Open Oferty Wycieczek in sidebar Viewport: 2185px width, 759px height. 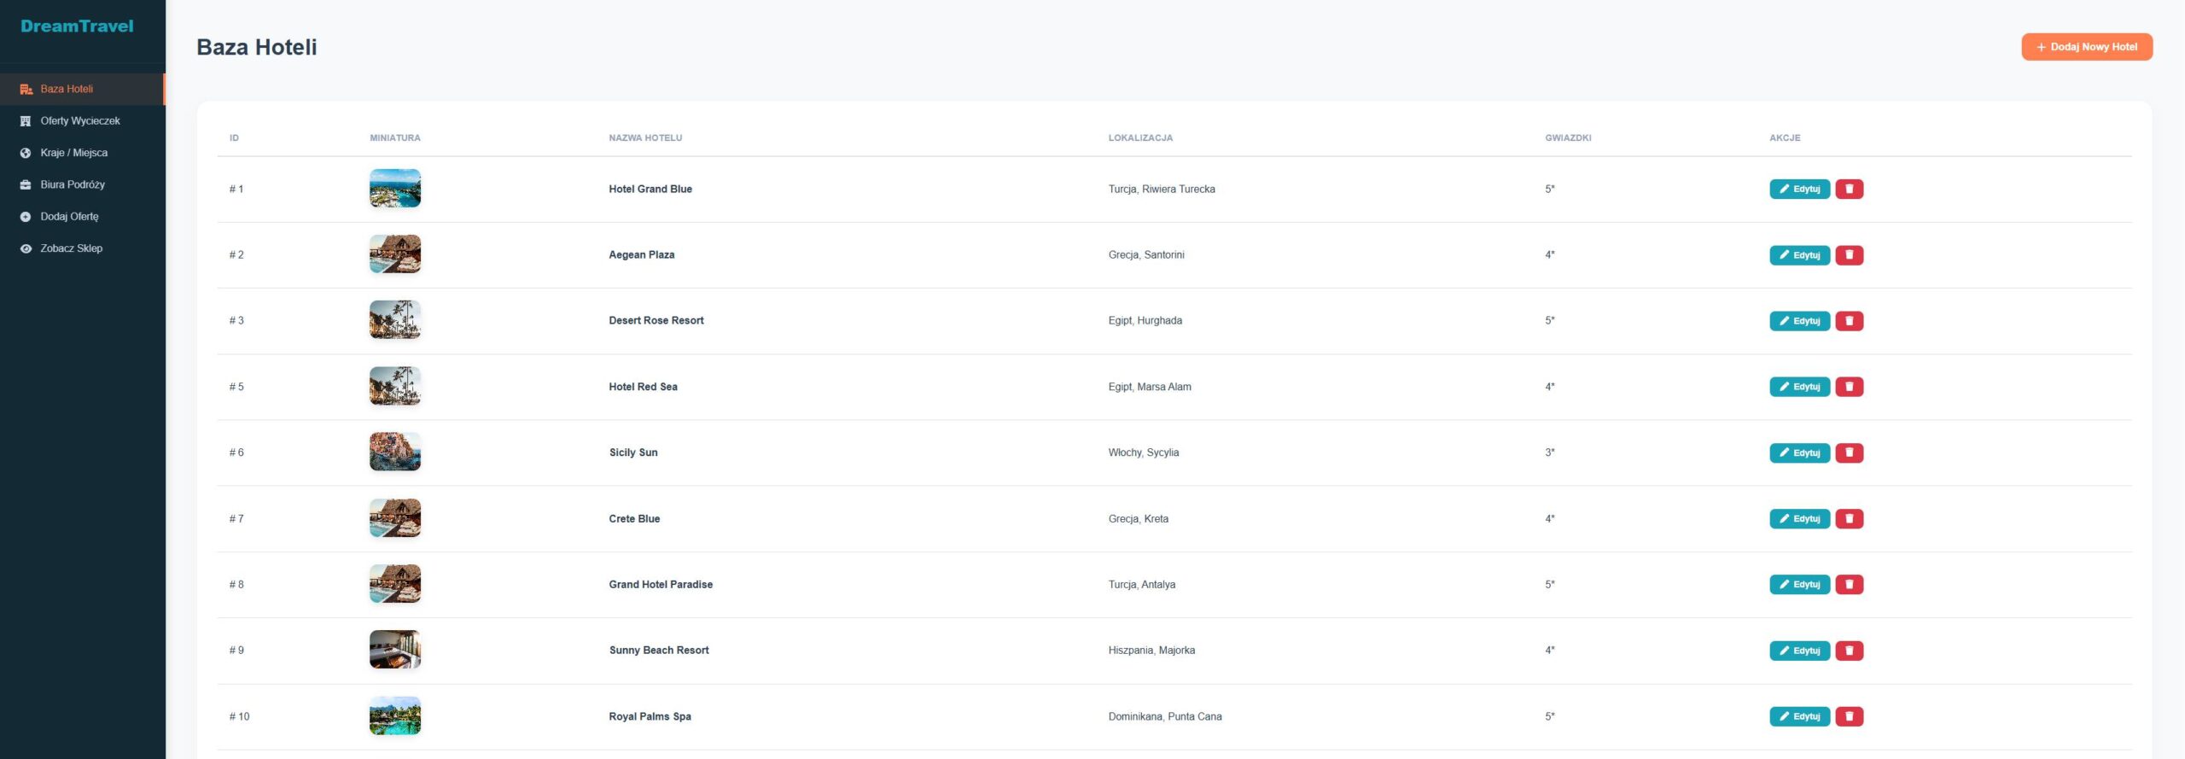coord(79,121)
